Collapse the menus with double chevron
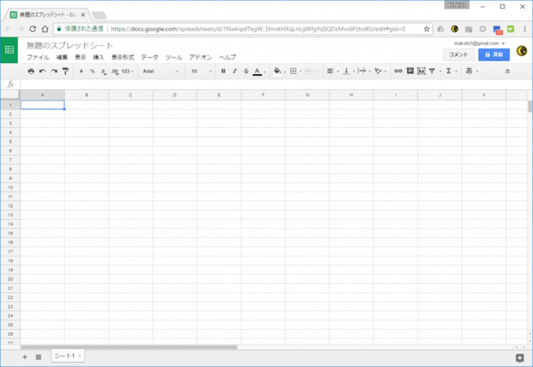This screenshot has width=533, height=367. [x=508, y=71]
